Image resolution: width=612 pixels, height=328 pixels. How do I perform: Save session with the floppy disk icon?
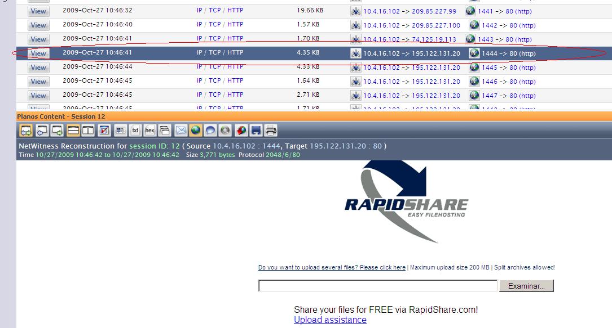[x=256, y=131]
